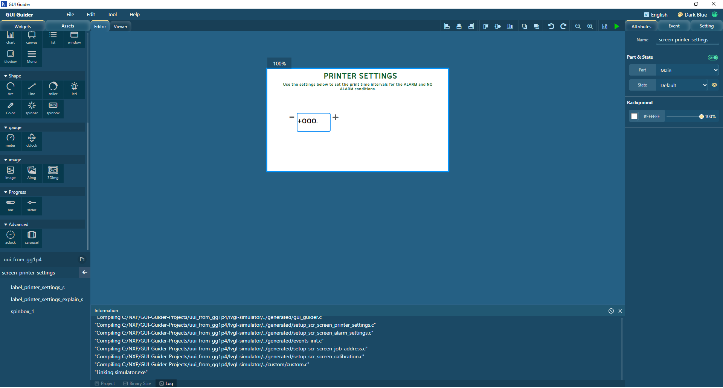Viewport: 723px width, 388px height.
Task: Click the align horizontal center toolbar icon
Action: [x=459, y=26]
